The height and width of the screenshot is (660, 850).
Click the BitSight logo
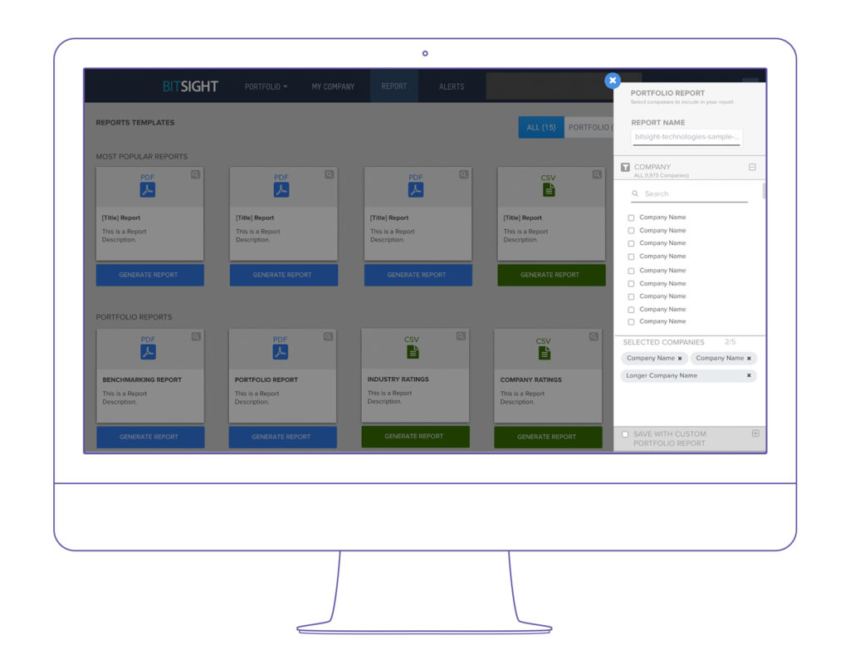point(190,86)
